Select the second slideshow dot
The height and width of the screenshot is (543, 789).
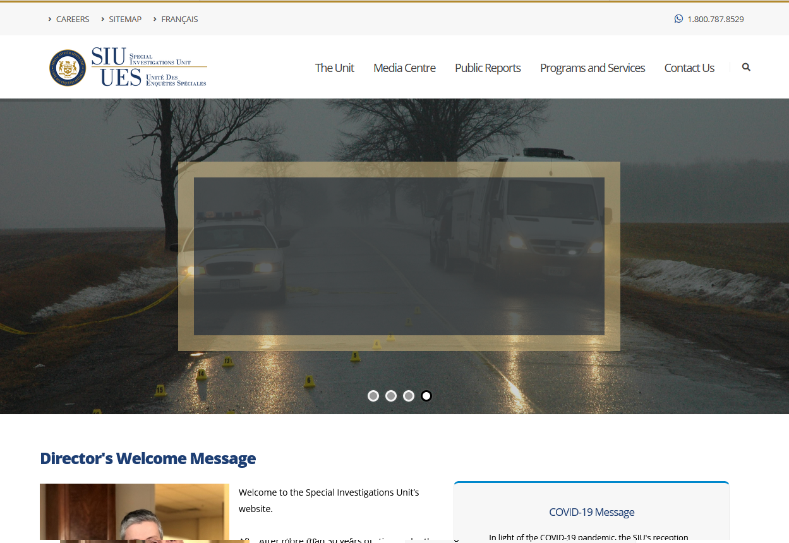click(391, 396)
